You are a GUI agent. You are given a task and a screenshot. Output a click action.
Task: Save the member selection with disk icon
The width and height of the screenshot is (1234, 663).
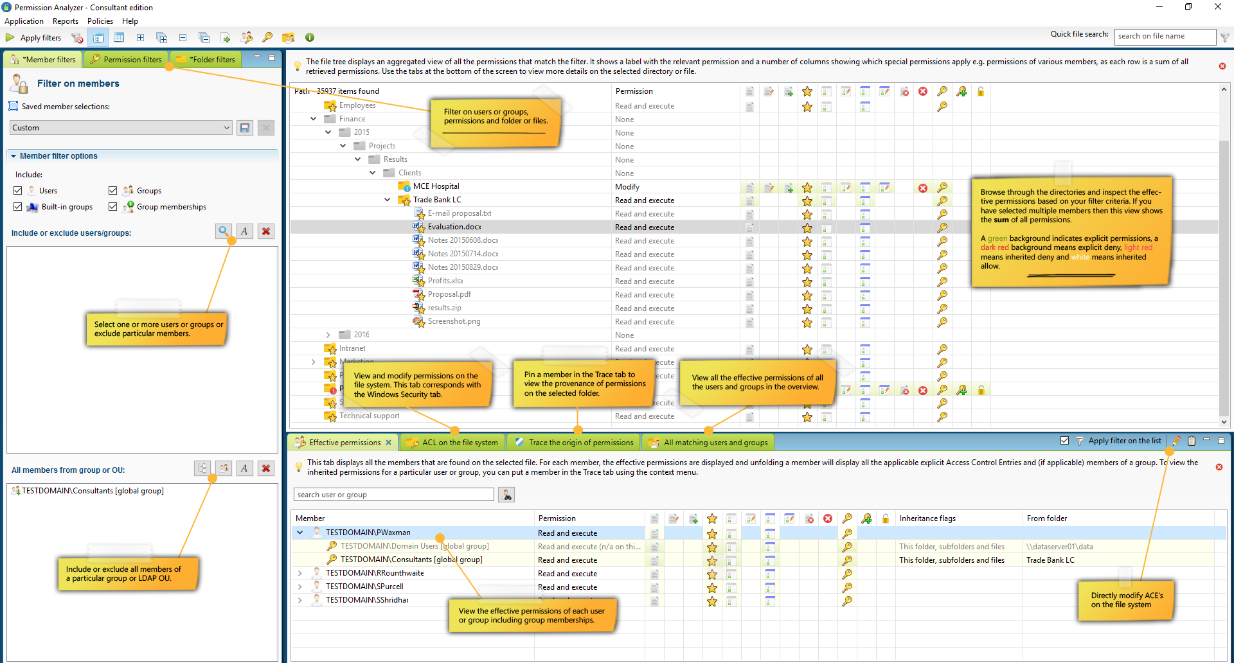[x=245, y=128]
